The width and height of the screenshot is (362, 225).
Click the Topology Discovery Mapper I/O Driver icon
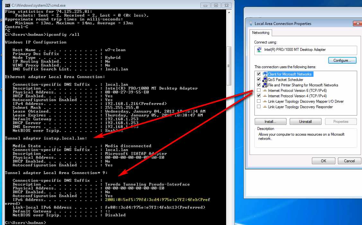[265, 101]
